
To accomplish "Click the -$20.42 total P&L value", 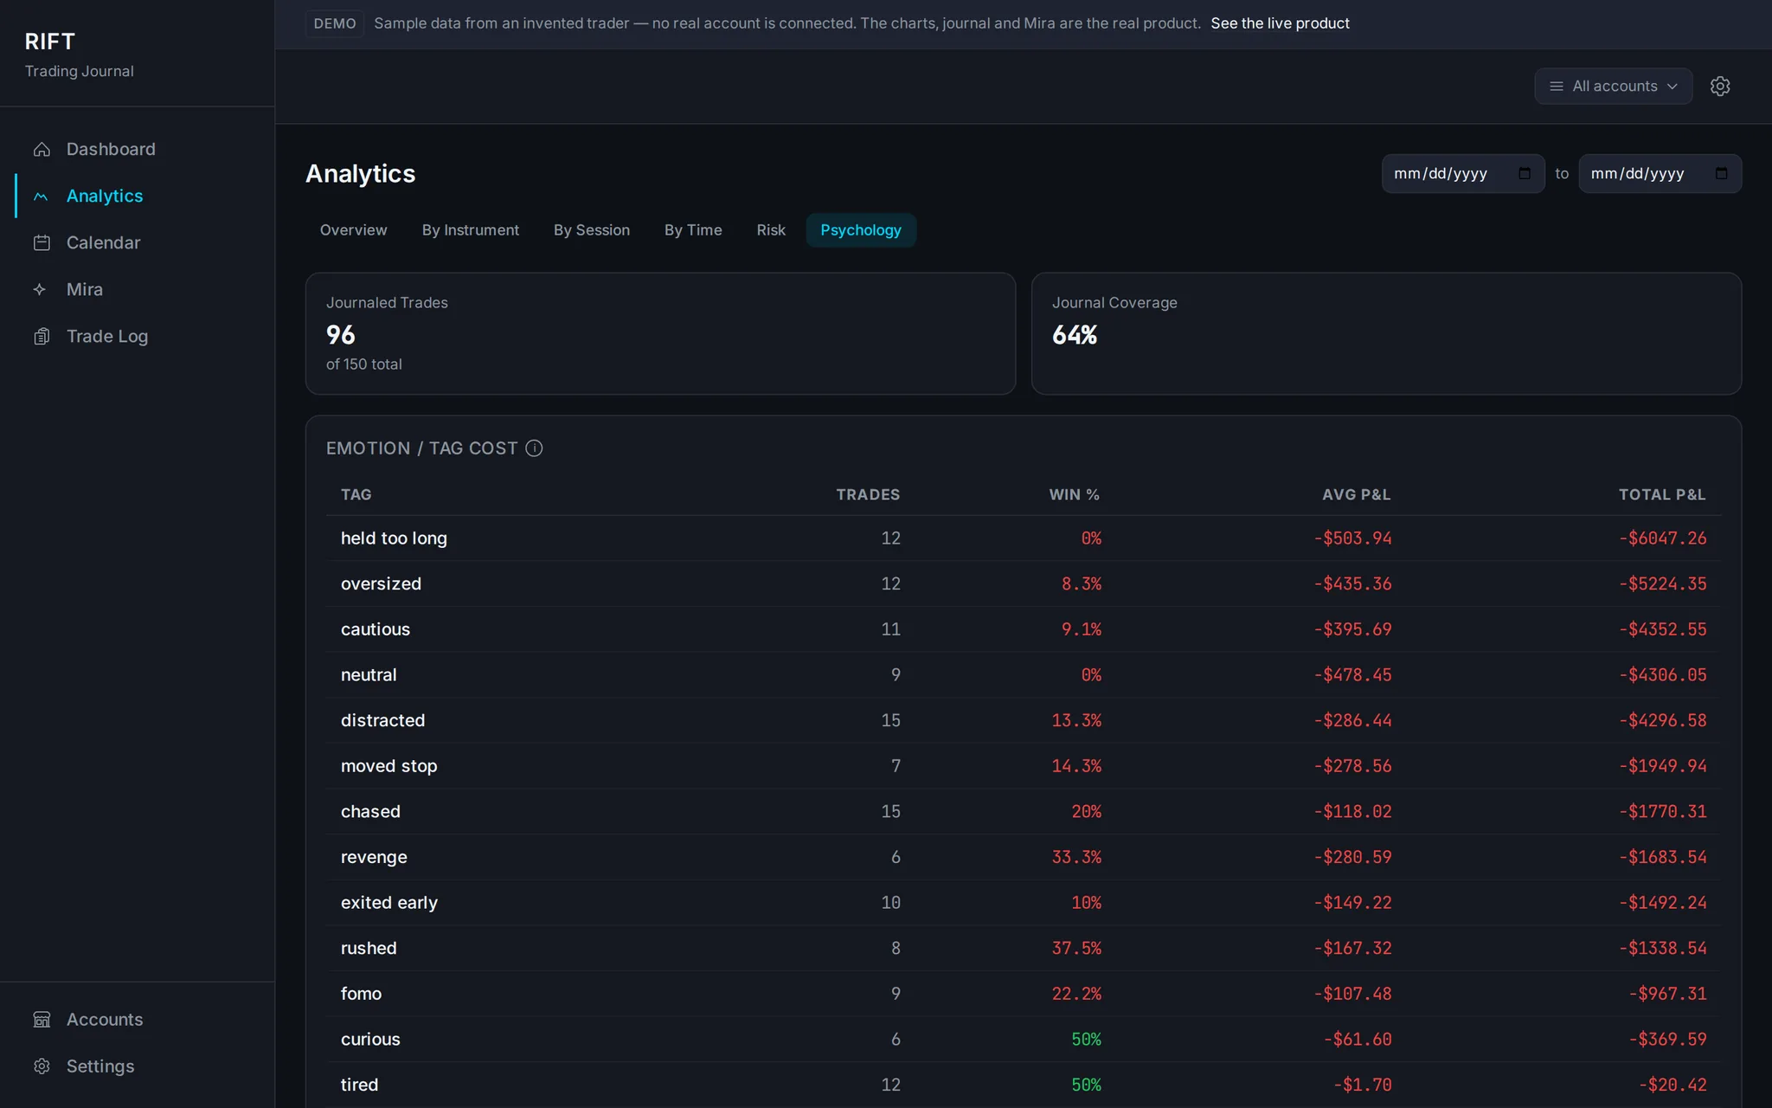I will (x=1672, y=1085).
